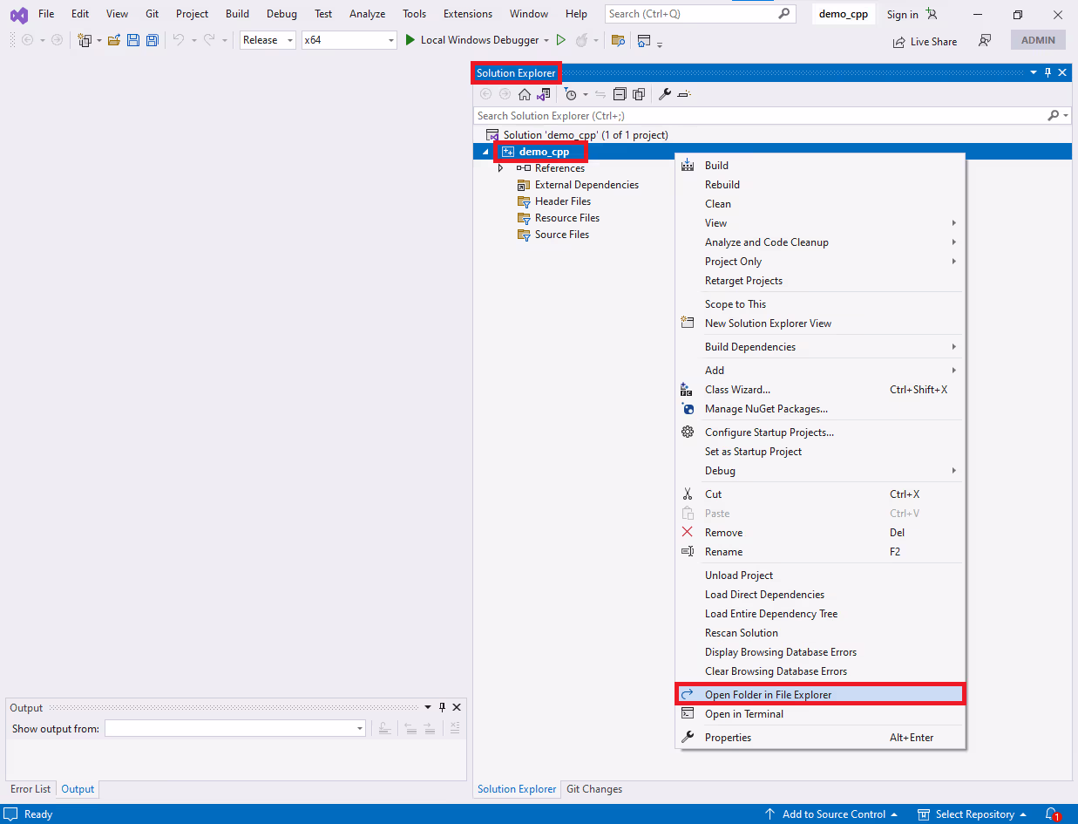1078x824 pixels.
Task: Select Build from the context menu
Action: (x=819, y=165)
